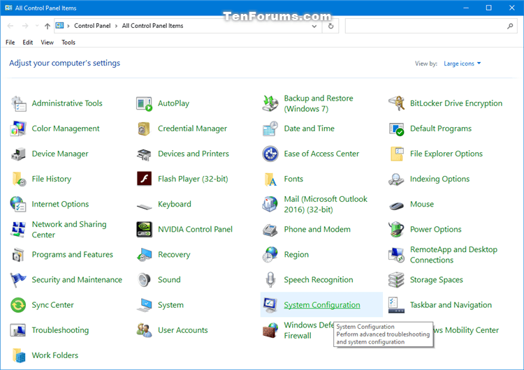Open the Color Management icon

point(18,128)
